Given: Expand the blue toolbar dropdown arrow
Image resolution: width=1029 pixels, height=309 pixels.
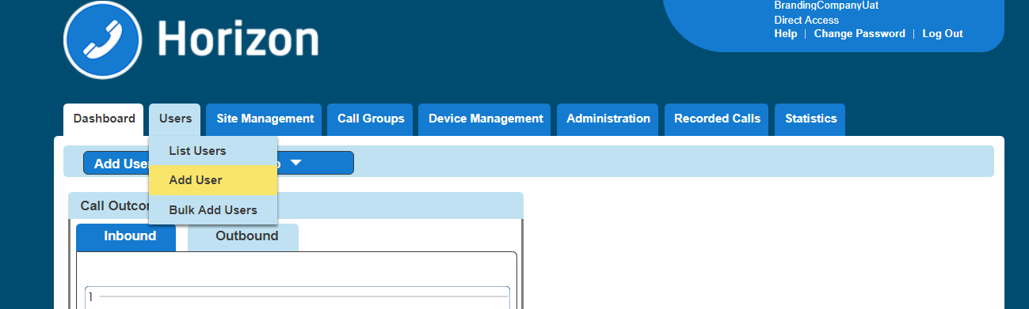Looking at the screenshot, I should pos(296,164).
